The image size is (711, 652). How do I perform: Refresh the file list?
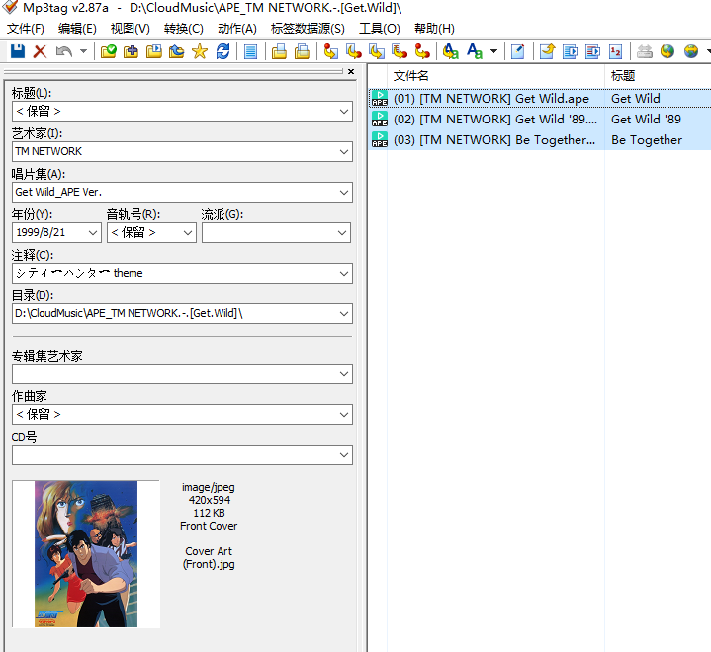tap(222, 51)
